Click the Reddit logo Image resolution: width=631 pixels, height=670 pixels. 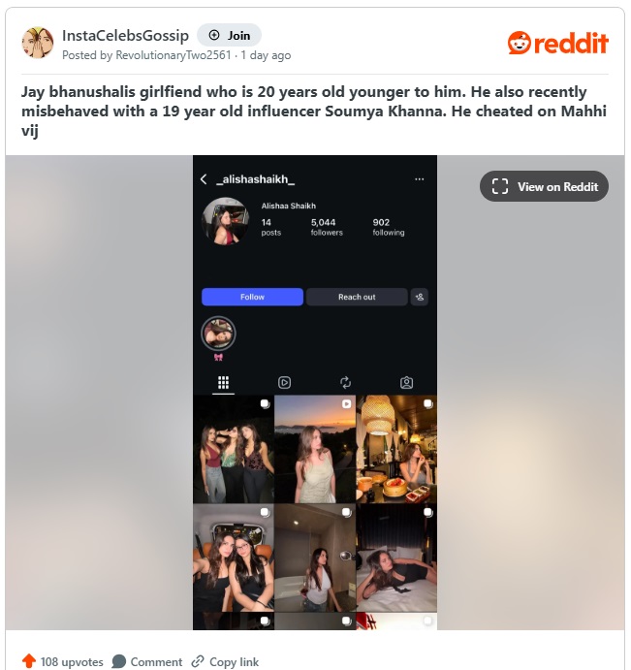[558, 43]
